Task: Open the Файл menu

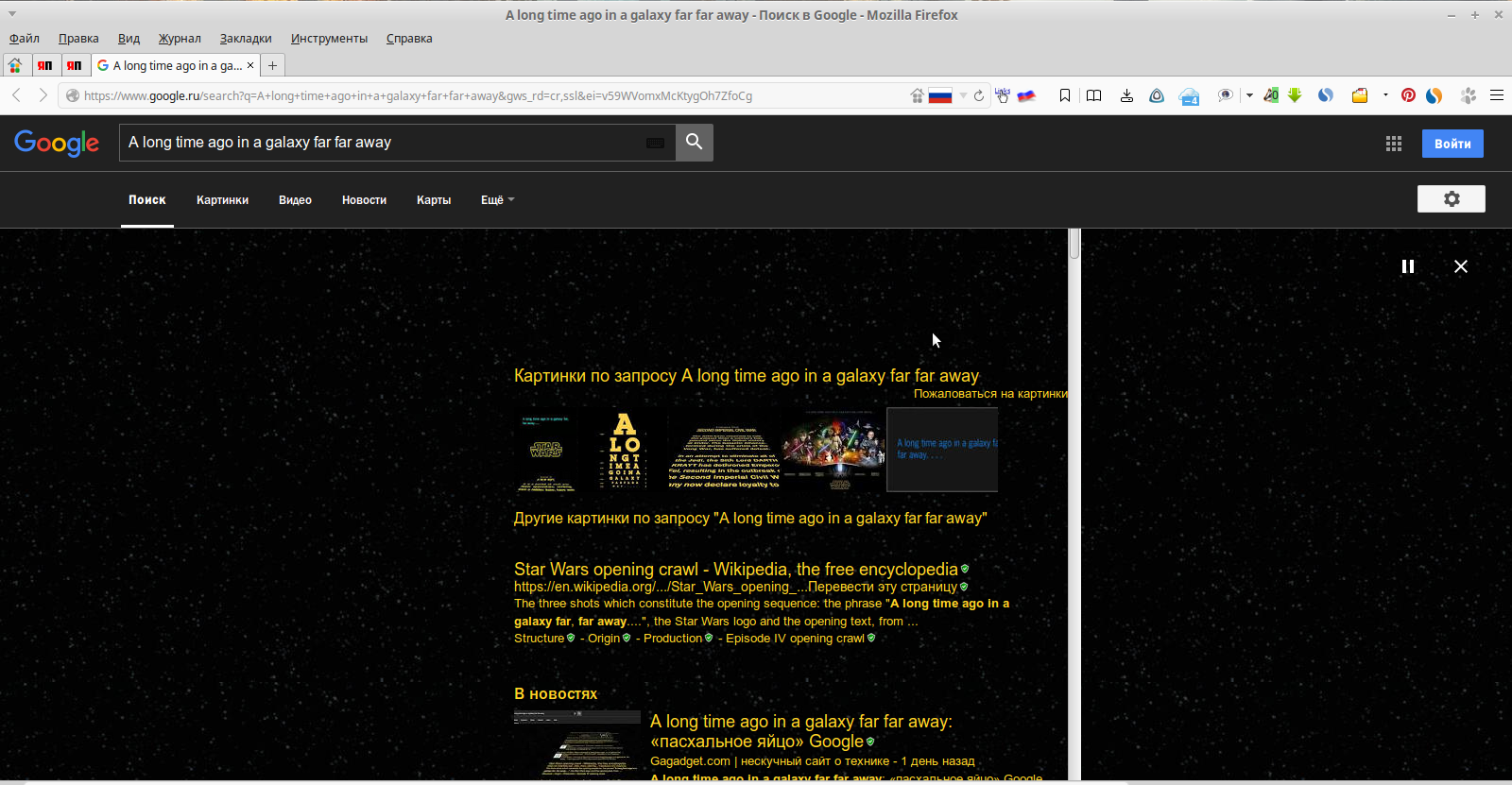Action: (25, 39)
